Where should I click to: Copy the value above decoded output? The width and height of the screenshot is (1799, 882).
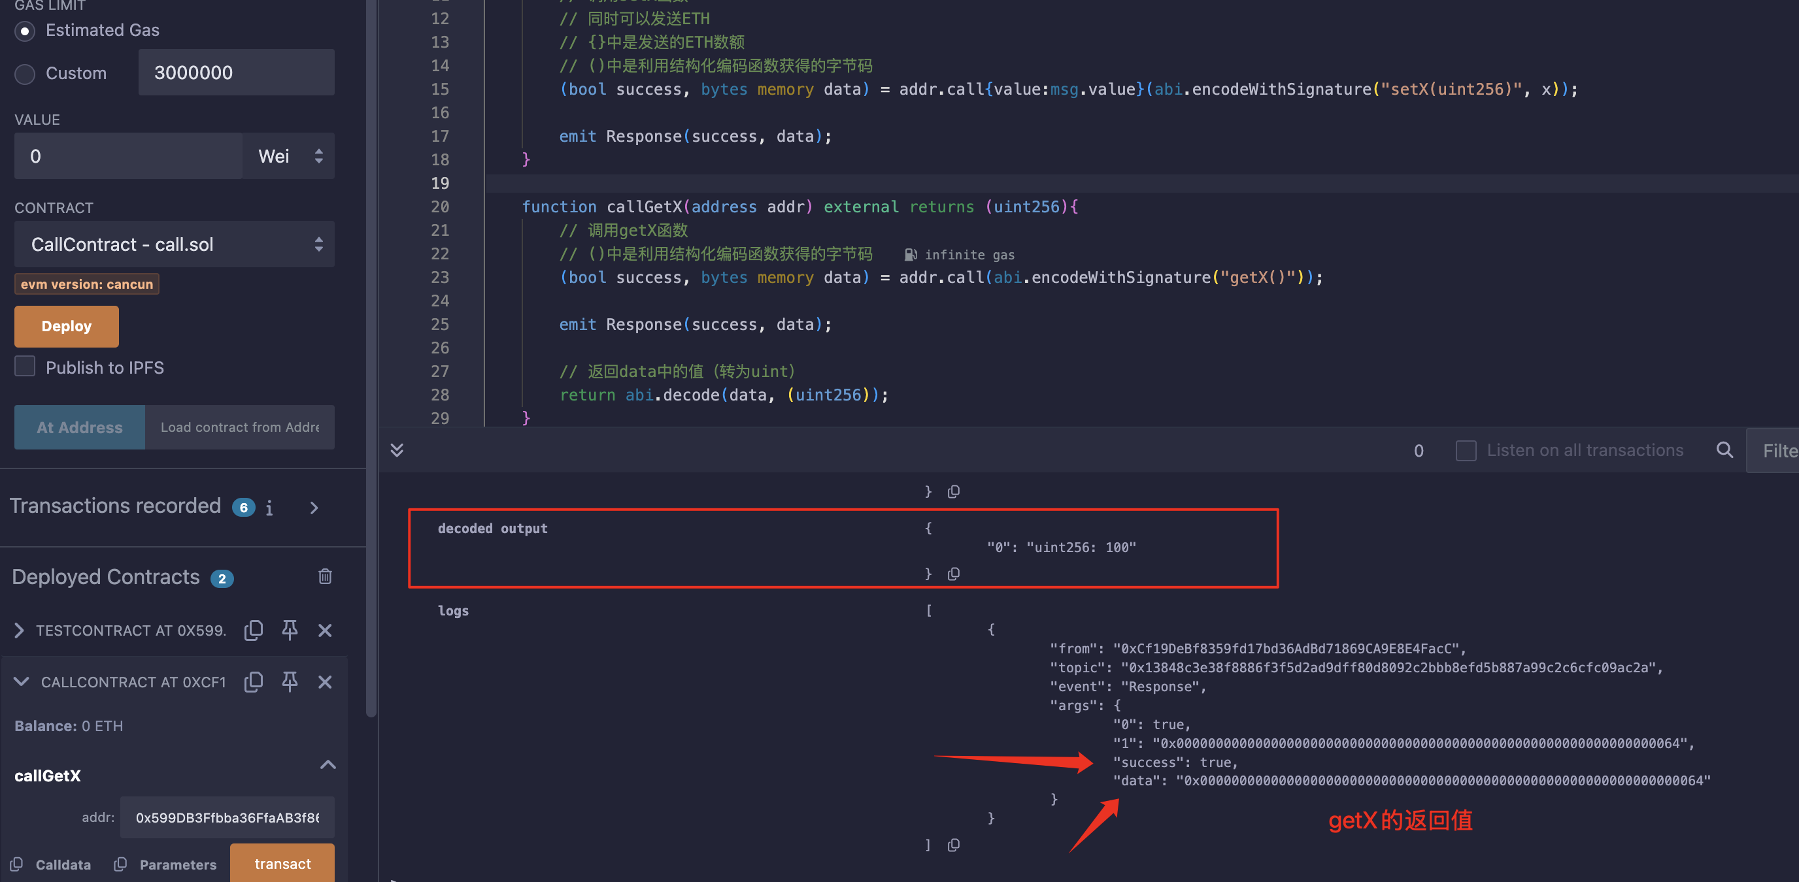953,492
